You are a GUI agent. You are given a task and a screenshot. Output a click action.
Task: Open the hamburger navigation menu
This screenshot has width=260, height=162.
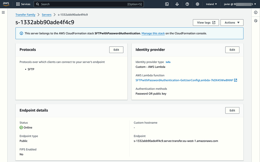pos(3,12)
